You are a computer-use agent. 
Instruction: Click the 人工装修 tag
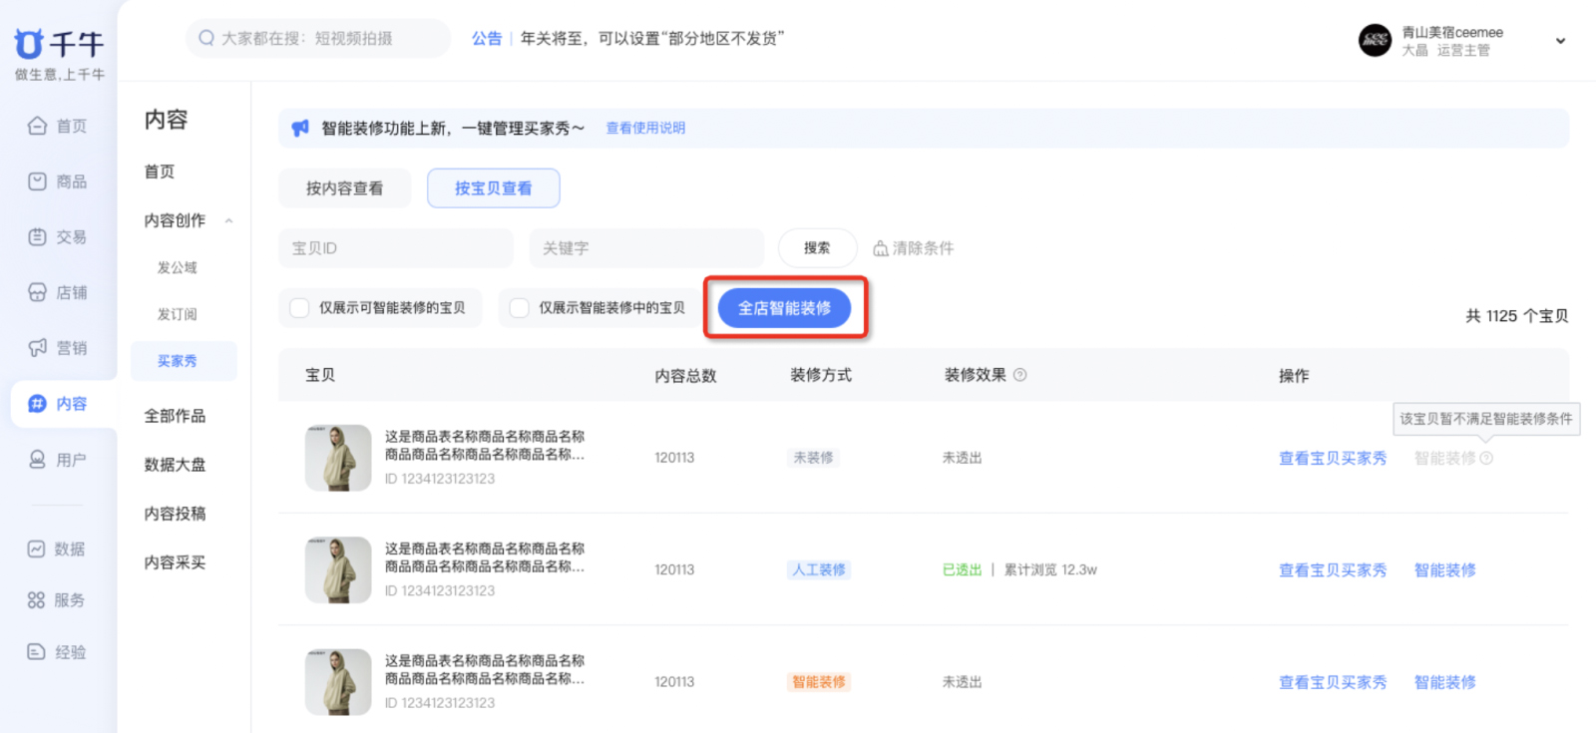(819, 569)
